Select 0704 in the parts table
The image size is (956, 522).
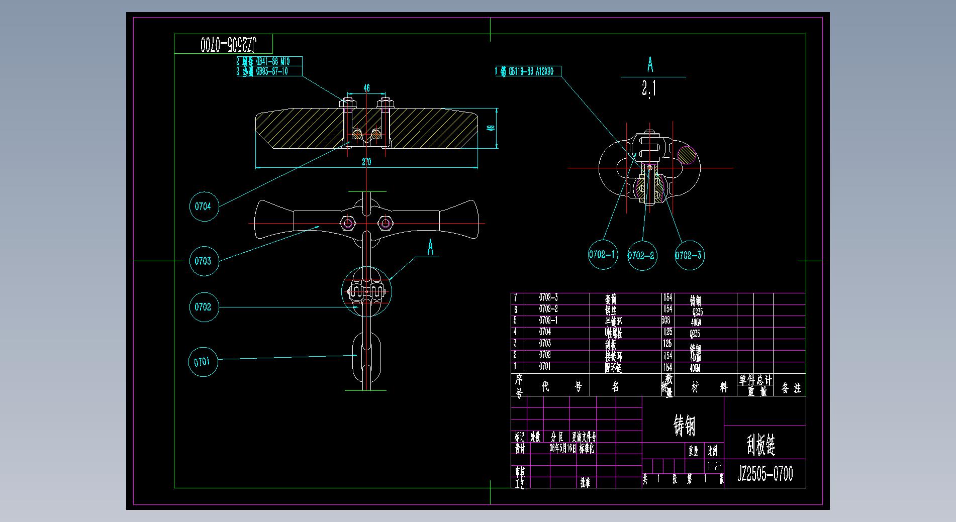[x=545, y=332]
